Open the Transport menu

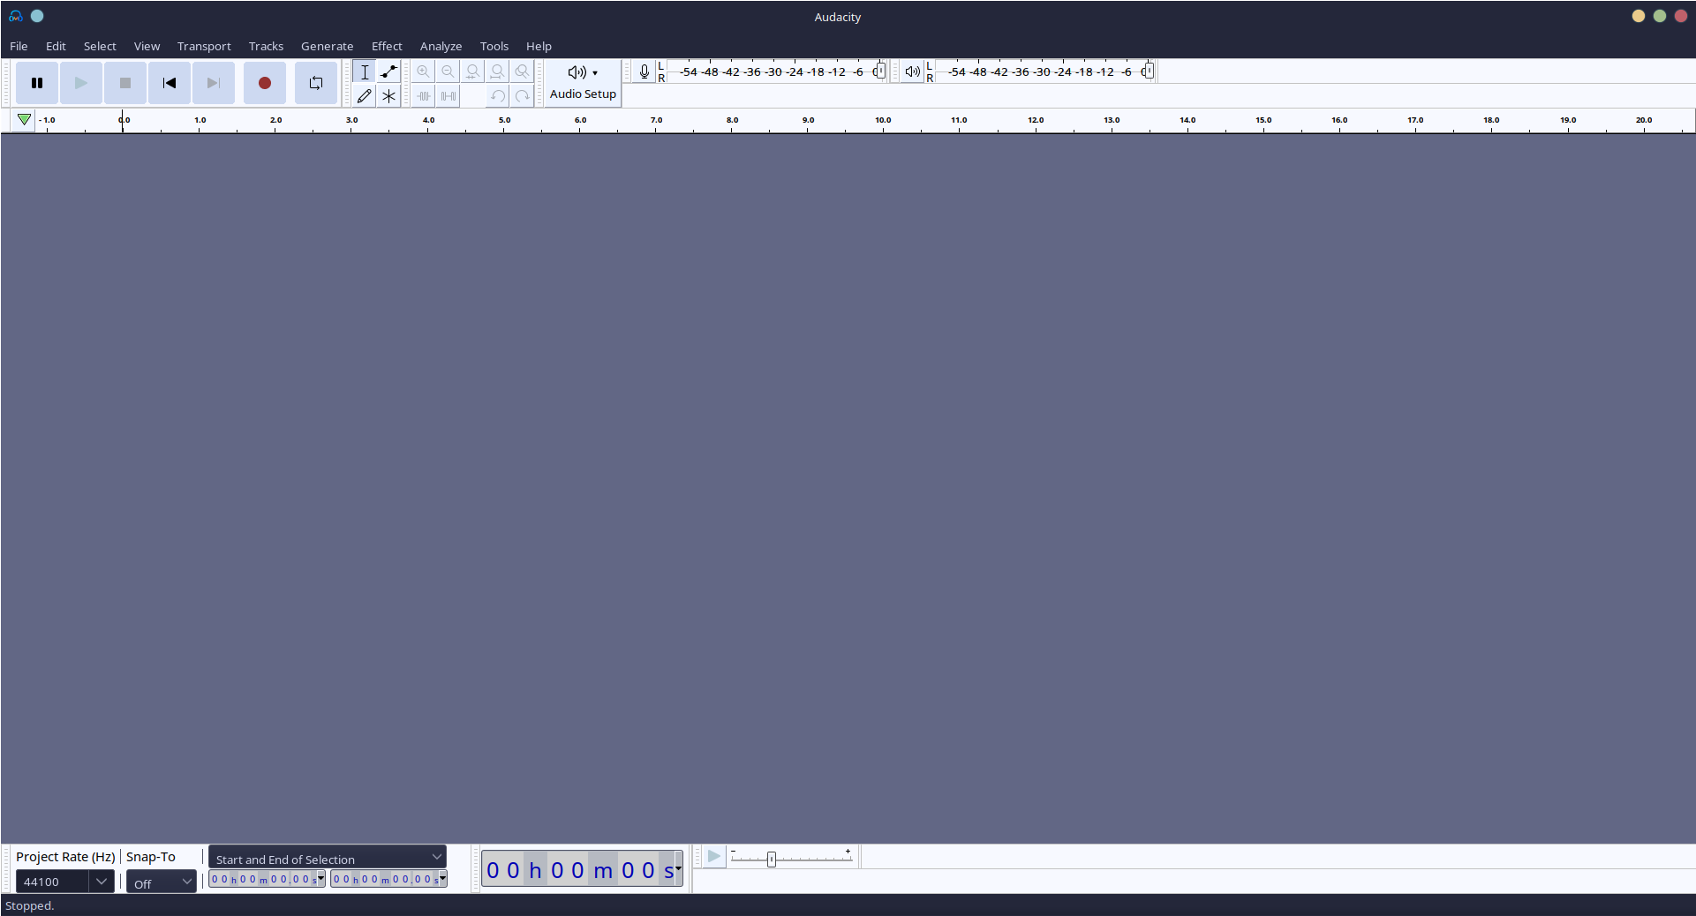pyautogui.click(x=204, y=46)
